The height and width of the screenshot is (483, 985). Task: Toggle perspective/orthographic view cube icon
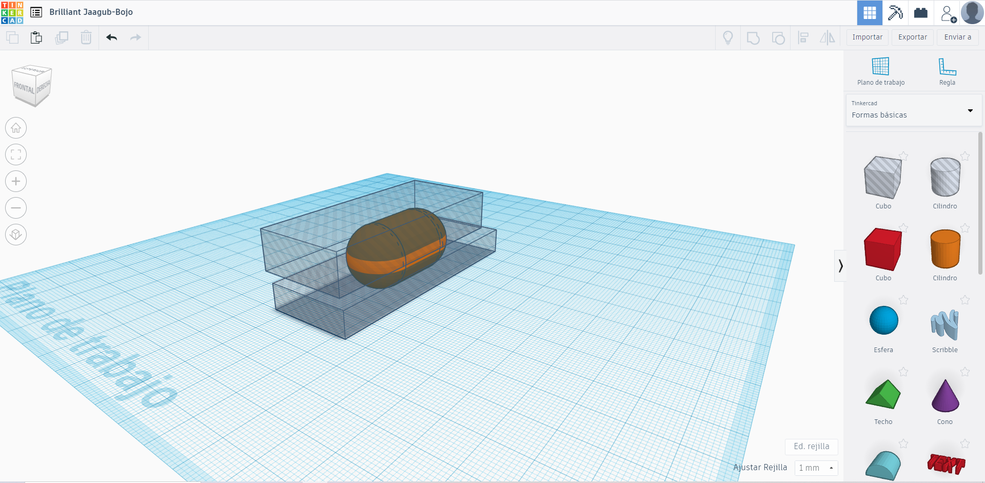16,235
